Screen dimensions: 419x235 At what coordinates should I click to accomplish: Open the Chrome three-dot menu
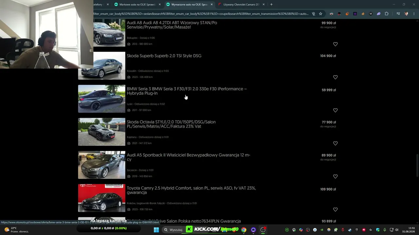pyautogui.click(x=414, y=14)
